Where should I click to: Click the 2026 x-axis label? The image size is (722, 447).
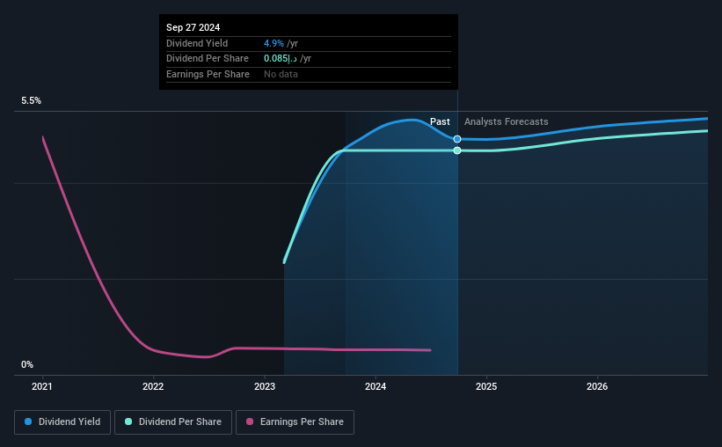[x=597, y=386]
